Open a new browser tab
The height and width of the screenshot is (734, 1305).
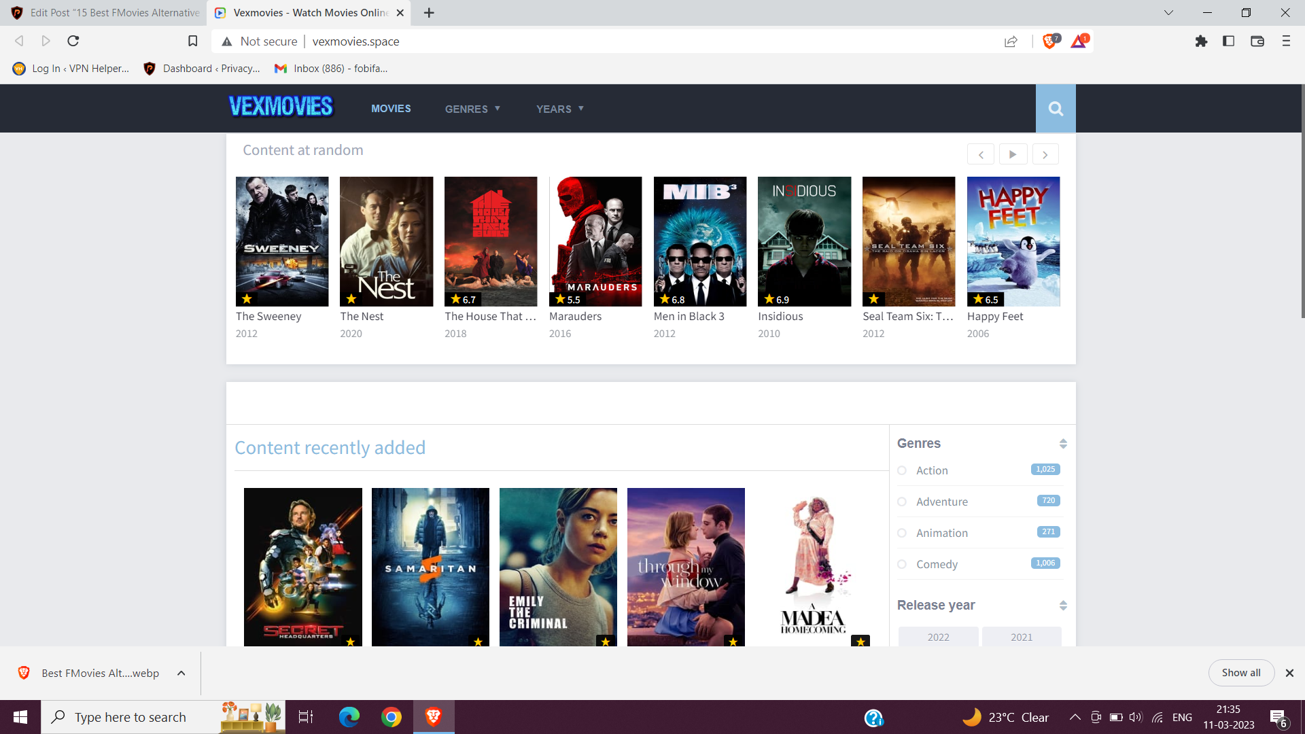429,13
